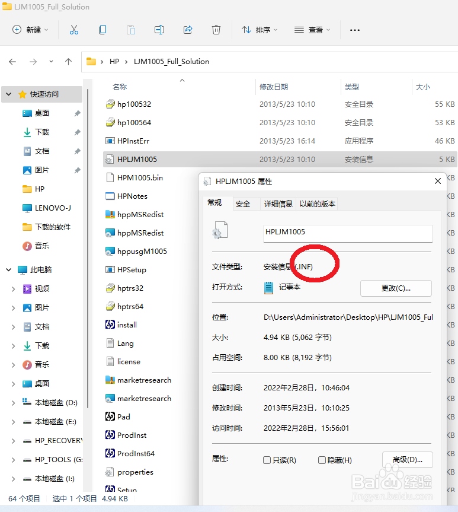Collapse This PC (此电脑) tree
The width and height of the screenshot is (458, 512).
9,270
